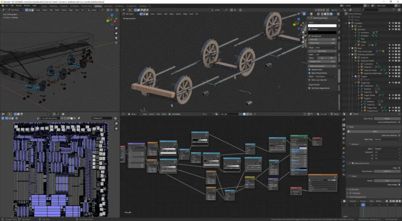Switch to the Layout workspace tab

coord(44,6)
